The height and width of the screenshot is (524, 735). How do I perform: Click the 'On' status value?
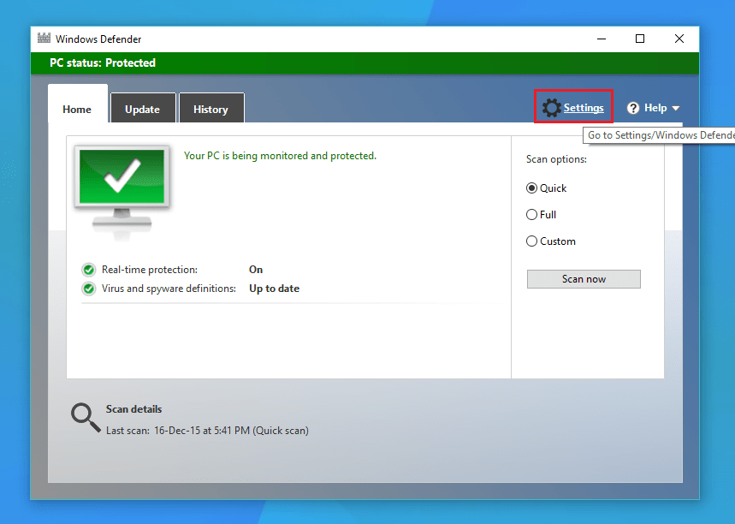pos(256,270)
